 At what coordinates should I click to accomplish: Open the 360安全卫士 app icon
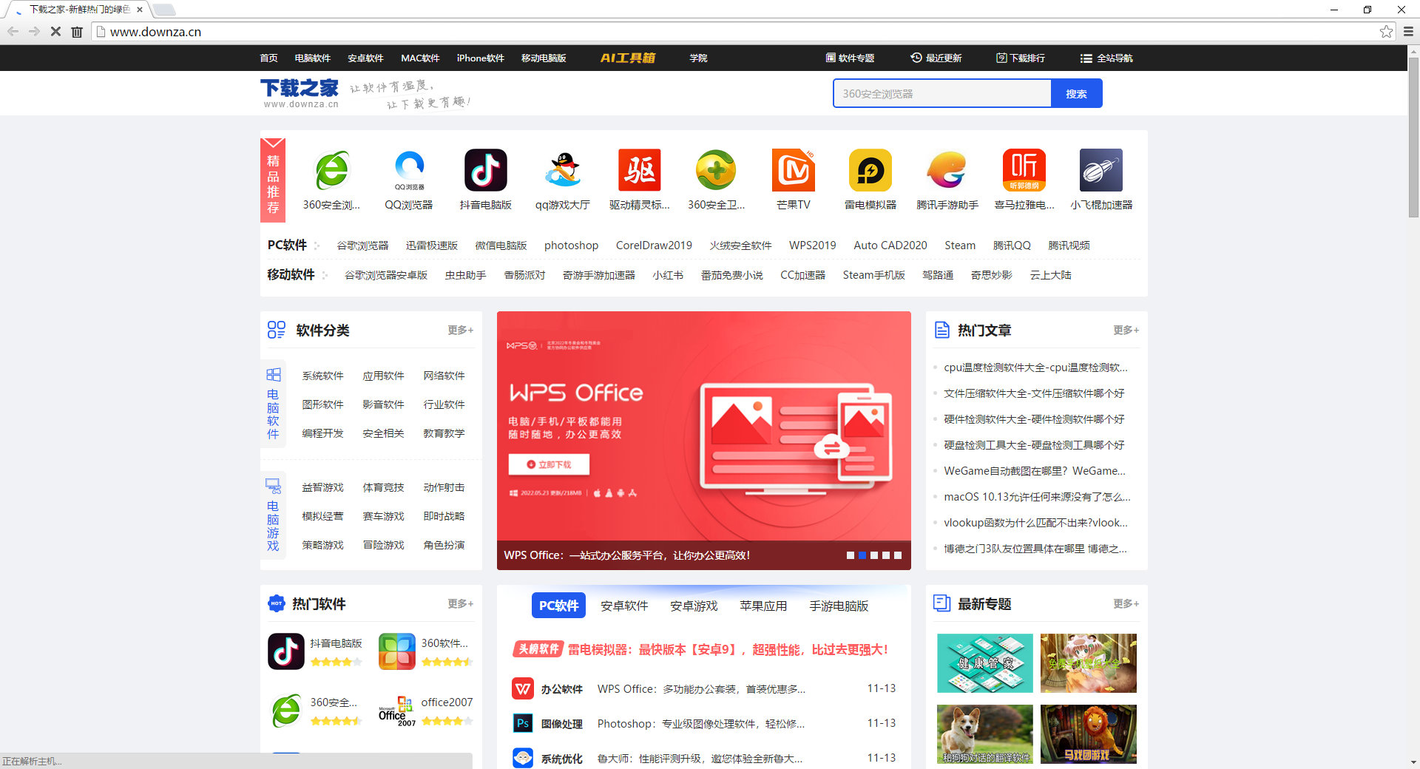717,170
